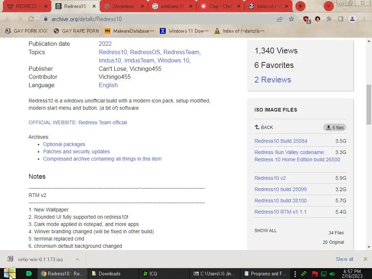This screenshot has height=279, width=372.
Task: Click the system clock showing 6:57 PM
Action: 352,274
